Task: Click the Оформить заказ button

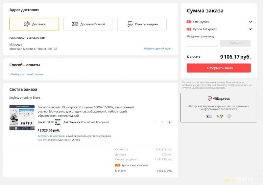Action: [219, 68]
